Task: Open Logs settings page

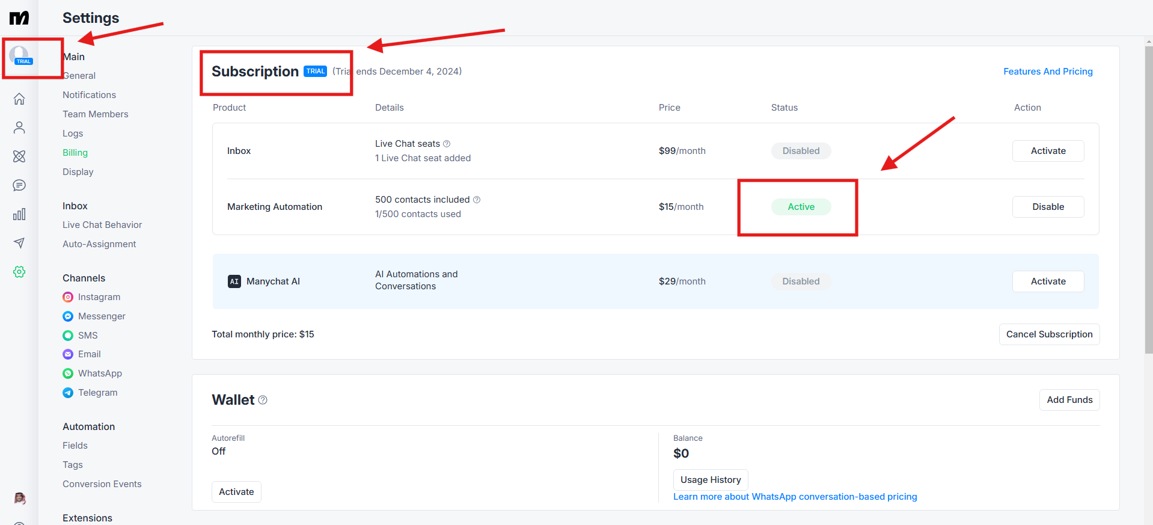Action: (73, 134)
